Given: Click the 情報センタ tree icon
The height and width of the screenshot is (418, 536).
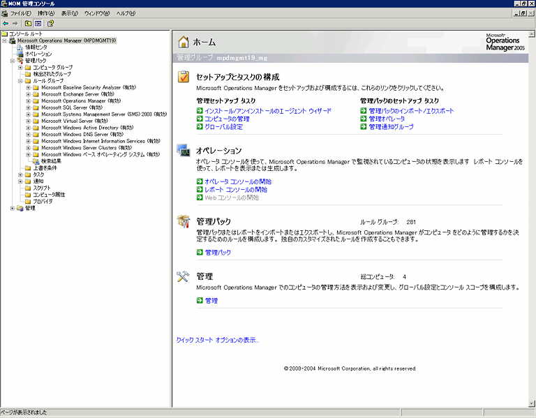Looking at the screenshot, I should 20,47.
